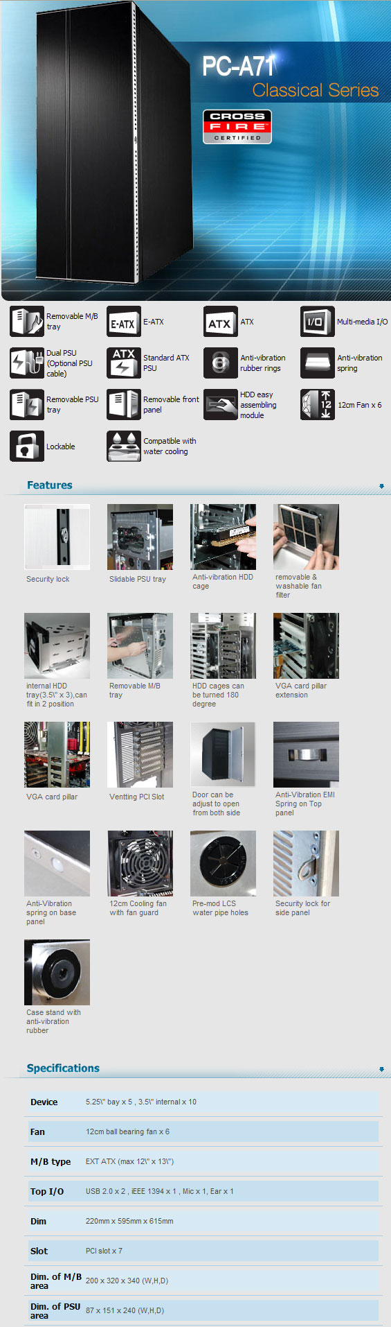The image size is (391, 1327).
Task: Click the USB 2.0 x 2 ports value
Action: point(160,1191)
